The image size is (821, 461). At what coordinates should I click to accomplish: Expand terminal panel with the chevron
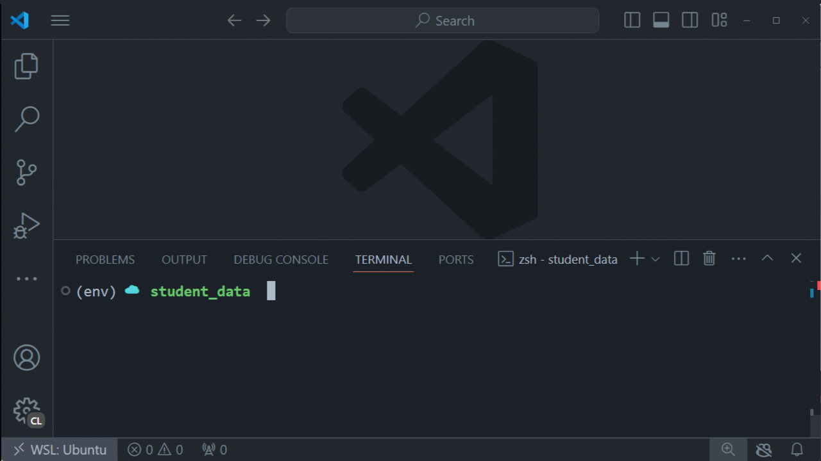pos(767,258)
